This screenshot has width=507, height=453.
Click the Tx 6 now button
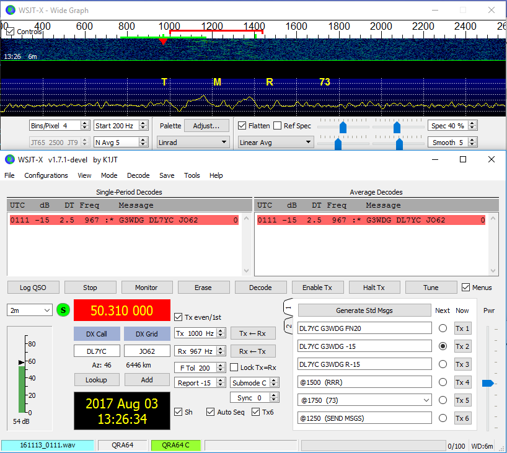[x=462, y=418]
